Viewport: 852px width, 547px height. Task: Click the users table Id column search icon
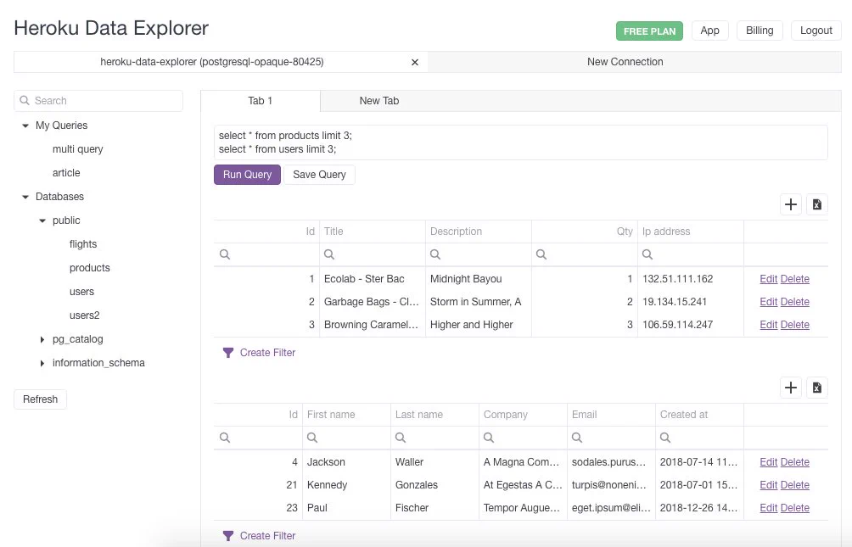pos(224,438)
